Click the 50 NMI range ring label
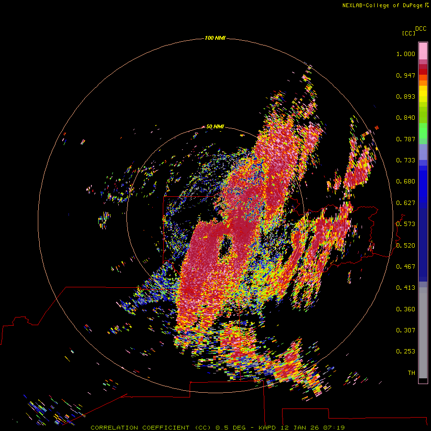This screenshot has height=431, width=431. click(x=215, y=127)
